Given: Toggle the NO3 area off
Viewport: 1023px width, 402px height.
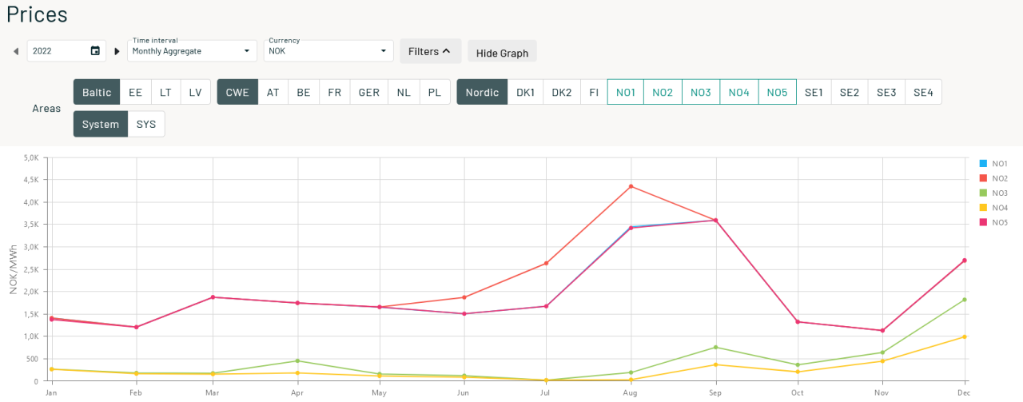Looking at the screenshot, I should coord(701,92).
